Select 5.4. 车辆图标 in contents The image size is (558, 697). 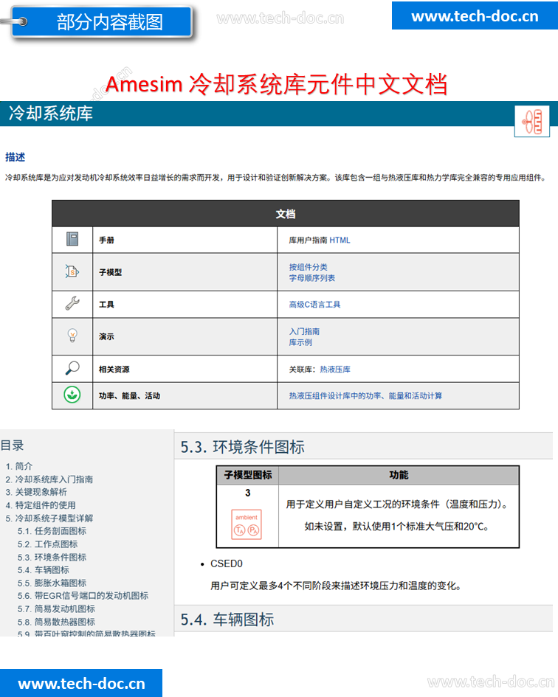[x=43, y=570]
